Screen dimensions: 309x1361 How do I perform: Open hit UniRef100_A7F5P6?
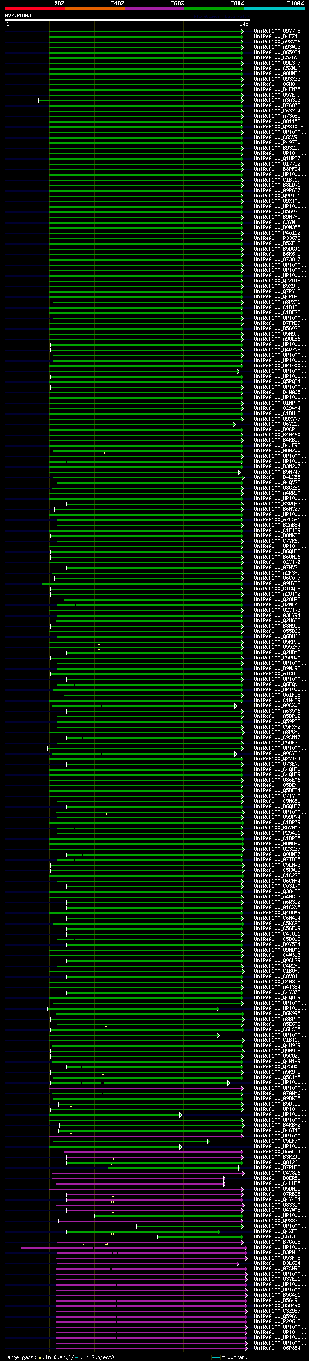(x=277, y=520)
